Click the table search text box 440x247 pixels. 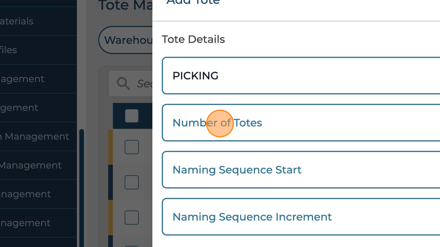point(144,84)
